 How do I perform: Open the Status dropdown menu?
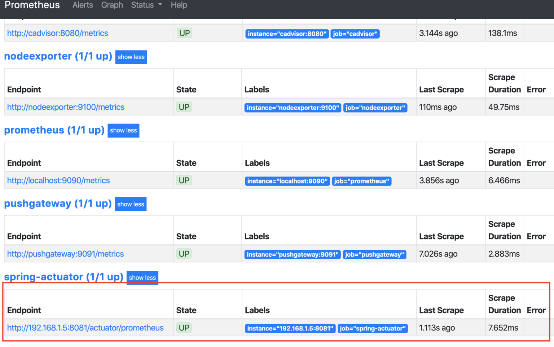(146, 5)
